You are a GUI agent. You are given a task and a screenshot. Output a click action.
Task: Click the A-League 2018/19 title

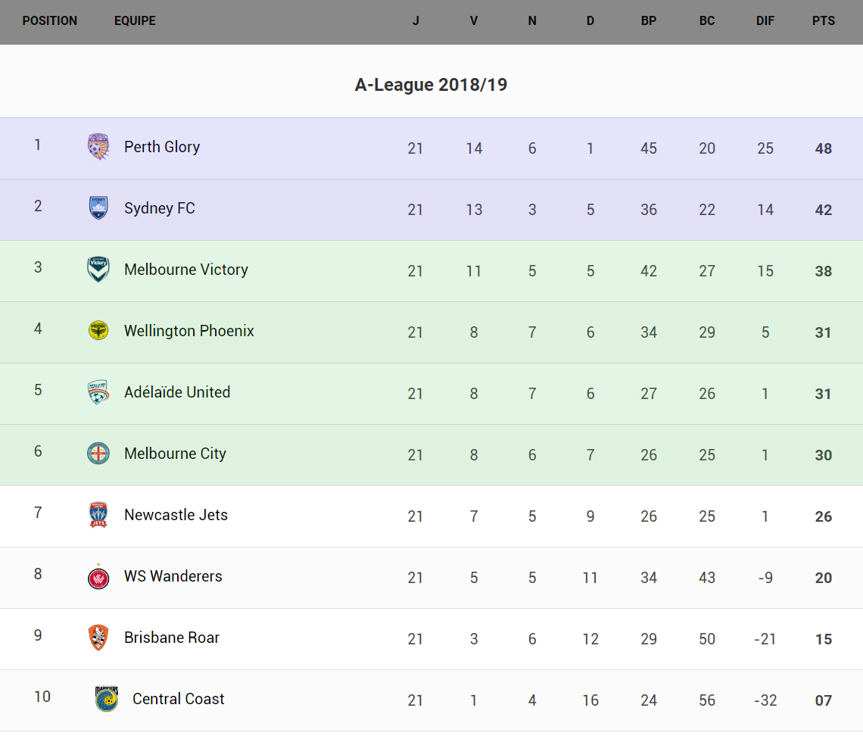pos(431,85)
